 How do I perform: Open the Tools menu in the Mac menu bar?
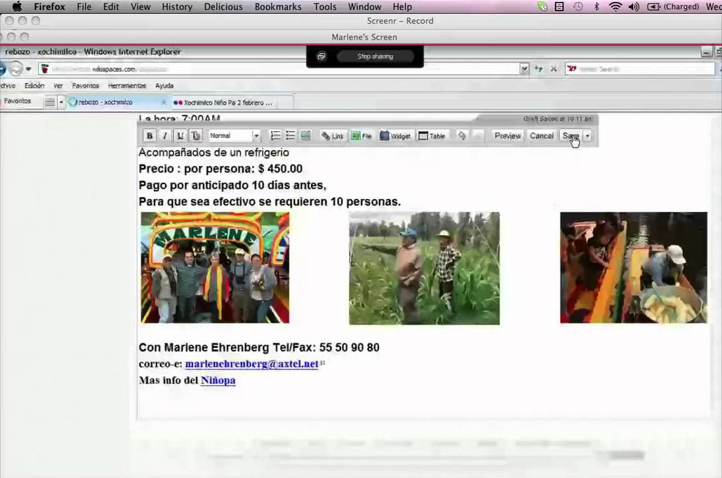325,7
